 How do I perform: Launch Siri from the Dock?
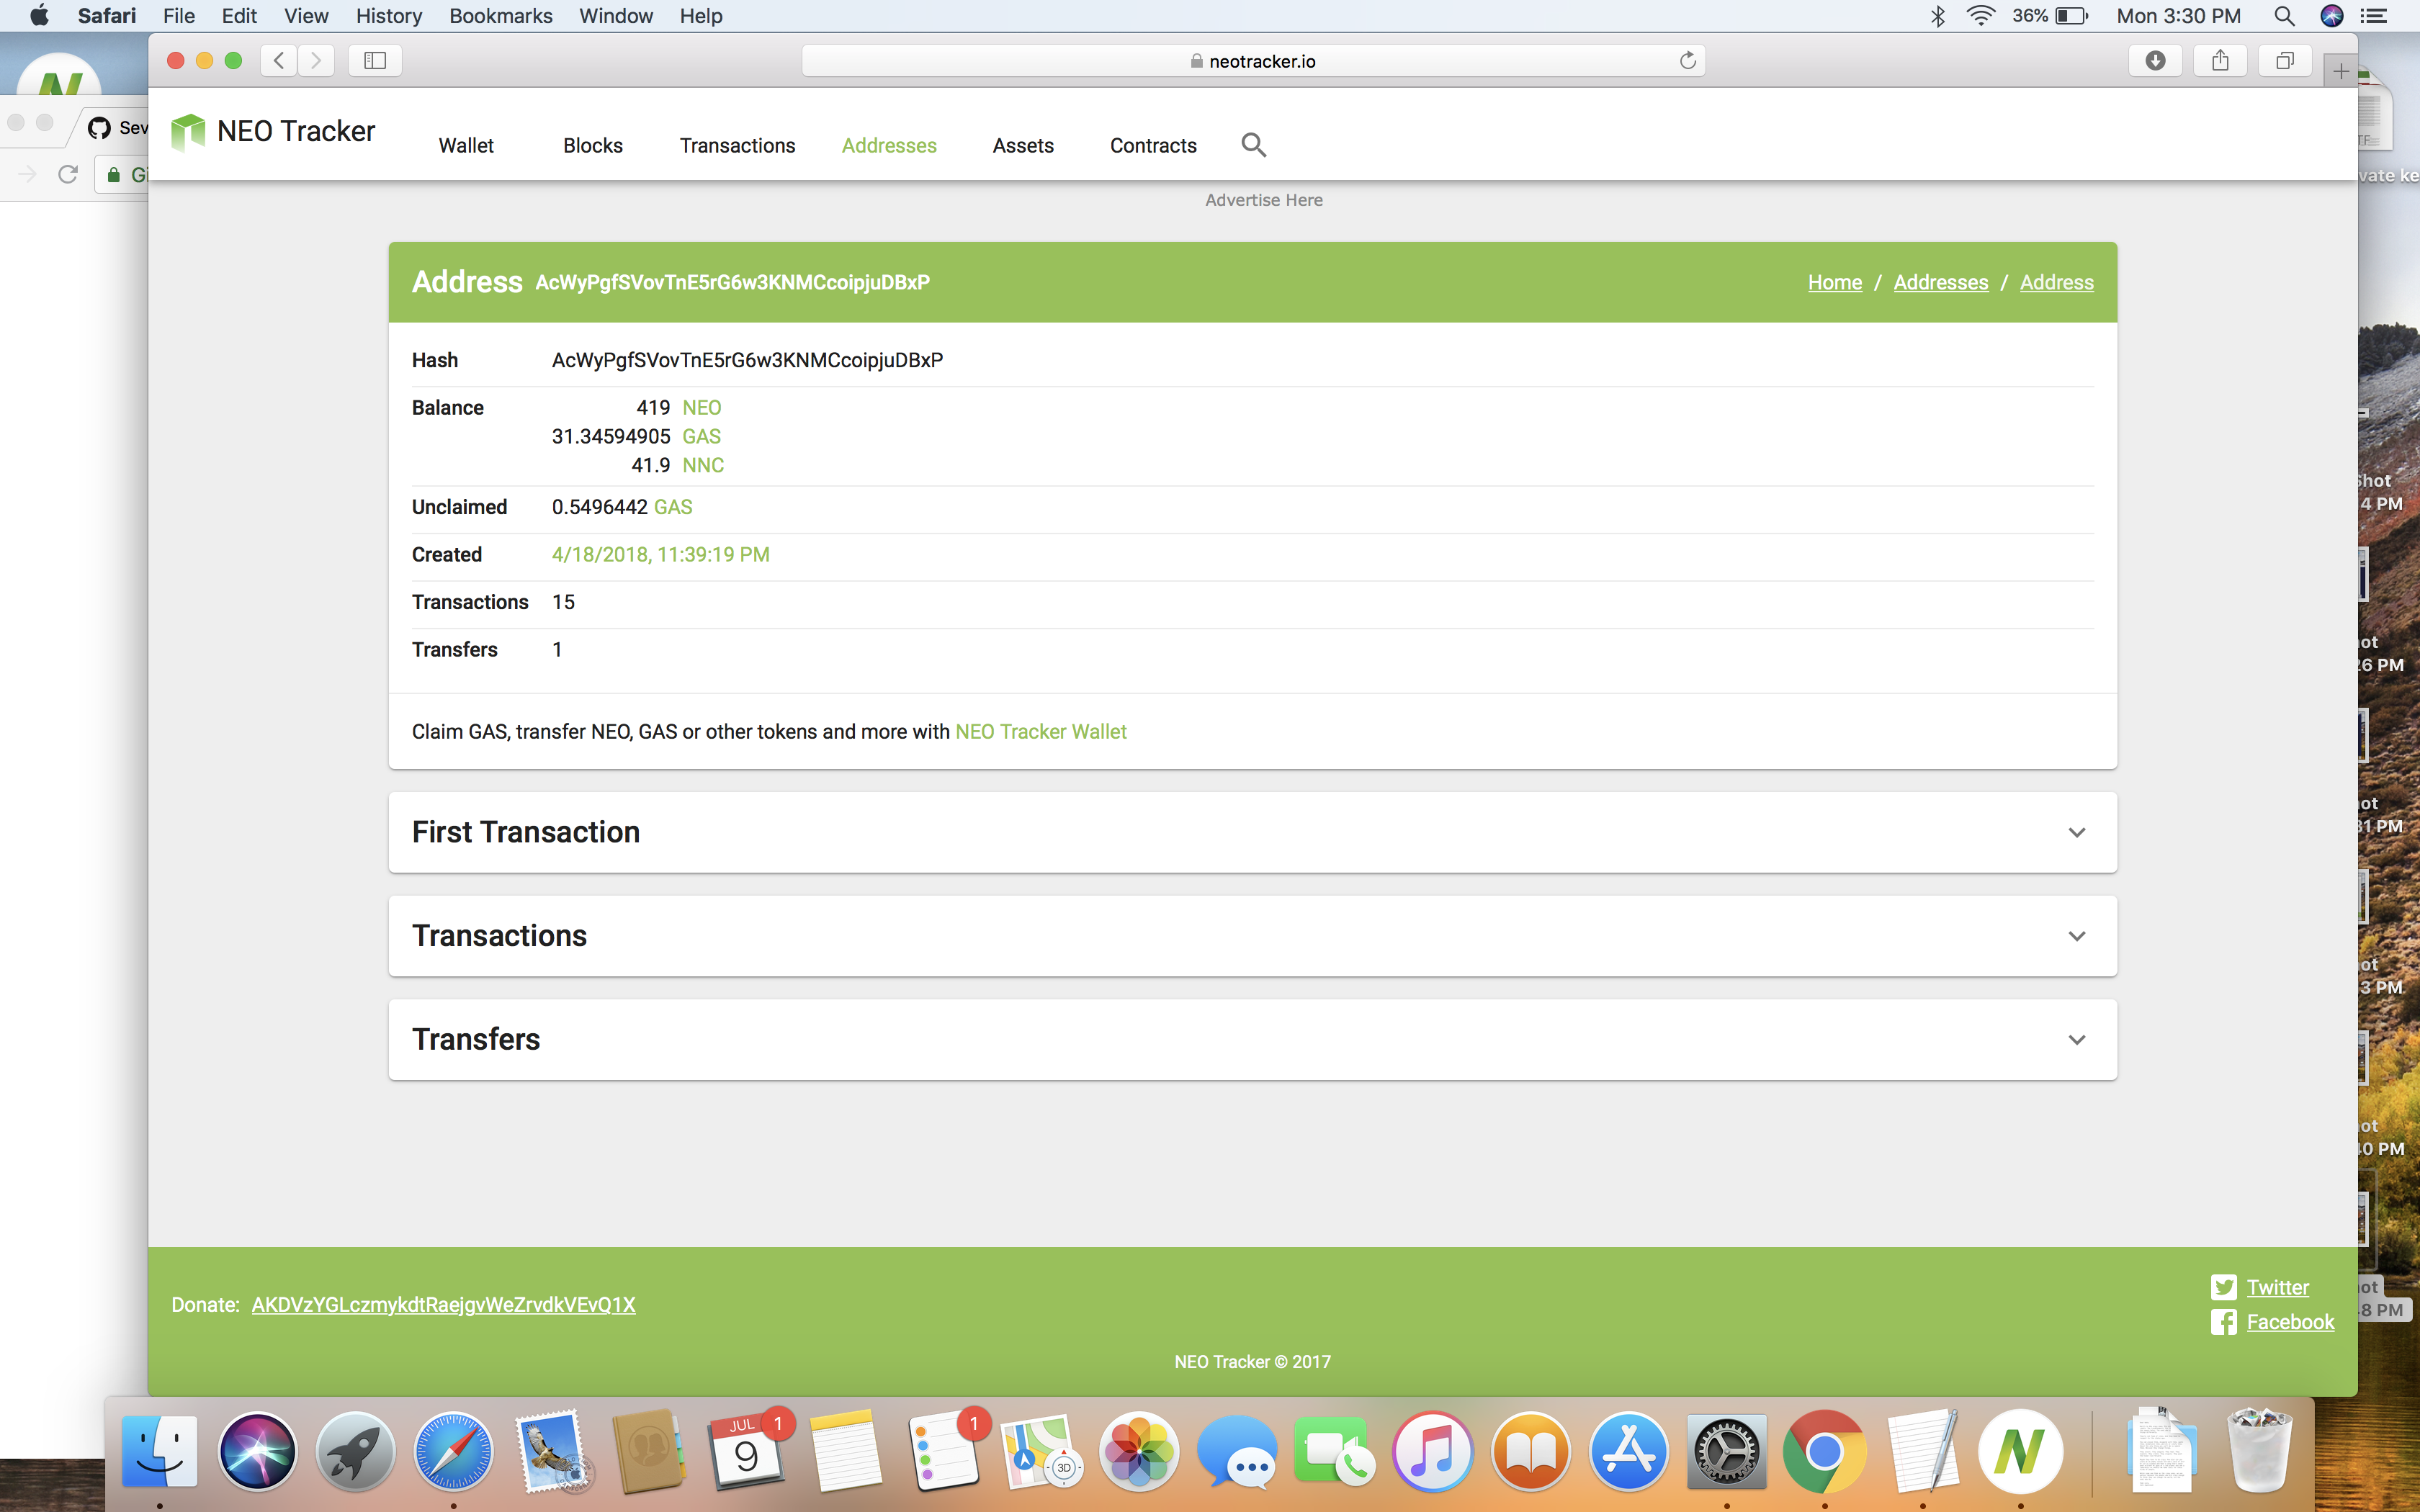257,1450
